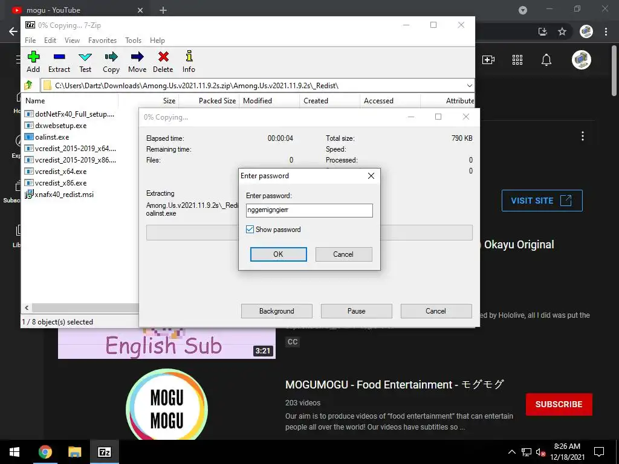Open the Favorites menu in 7-Zip
This screenshot has height=464, width=619.
click(102, 40)
